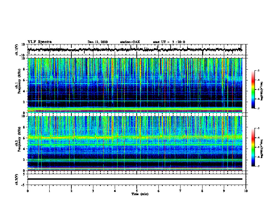Click the "8" kHz tick on ch.1 frequency axis
The image size is (277, 214).
click(x=24, y=69)
